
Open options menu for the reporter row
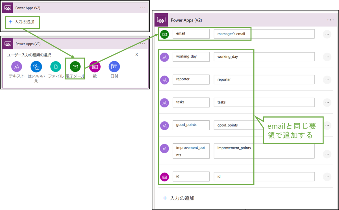click(x=327, y=80)
